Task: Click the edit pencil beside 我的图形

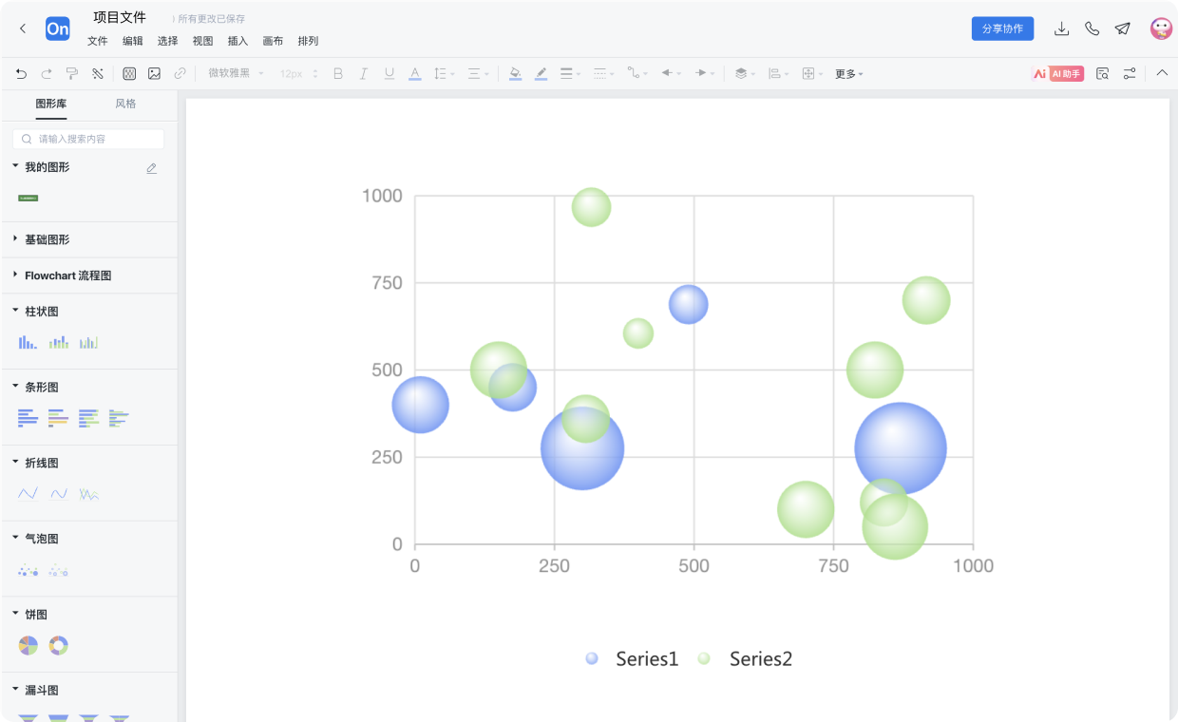Action: [x=151, y=168]
